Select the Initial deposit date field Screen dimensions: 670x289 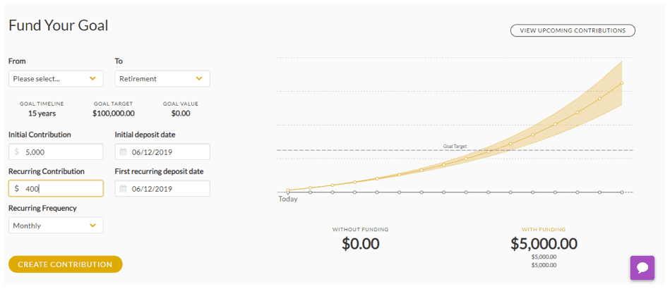coord(167,152)
